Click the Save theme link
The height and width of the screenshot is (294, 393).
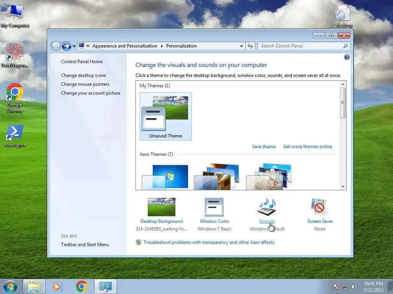pos(264,147)
